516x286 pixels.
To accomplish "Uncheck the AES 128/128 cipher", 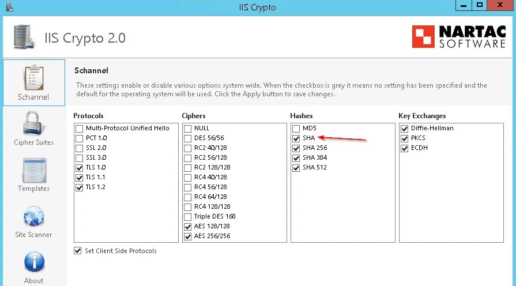I will point(187,227).
